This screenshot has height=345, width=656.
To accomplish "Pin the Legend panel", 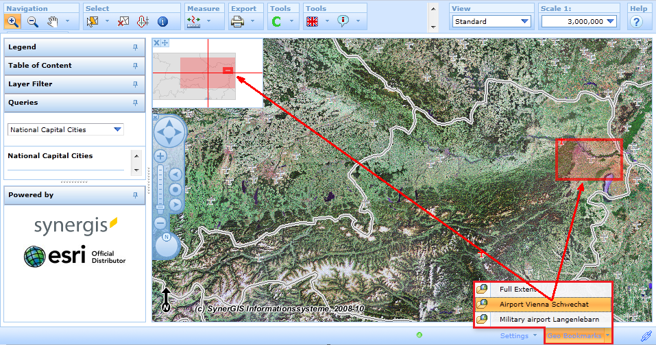I will pyautogui.click(x=135, y=48).
